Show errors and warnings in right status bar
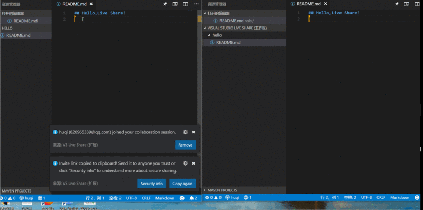423x210 pixels. pos(213,198)
